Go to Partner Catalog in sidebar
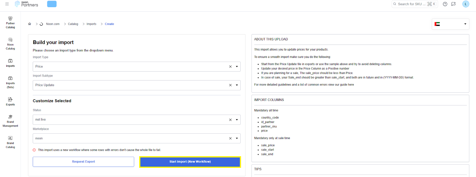476x177 pixels. tap(10, 23)
